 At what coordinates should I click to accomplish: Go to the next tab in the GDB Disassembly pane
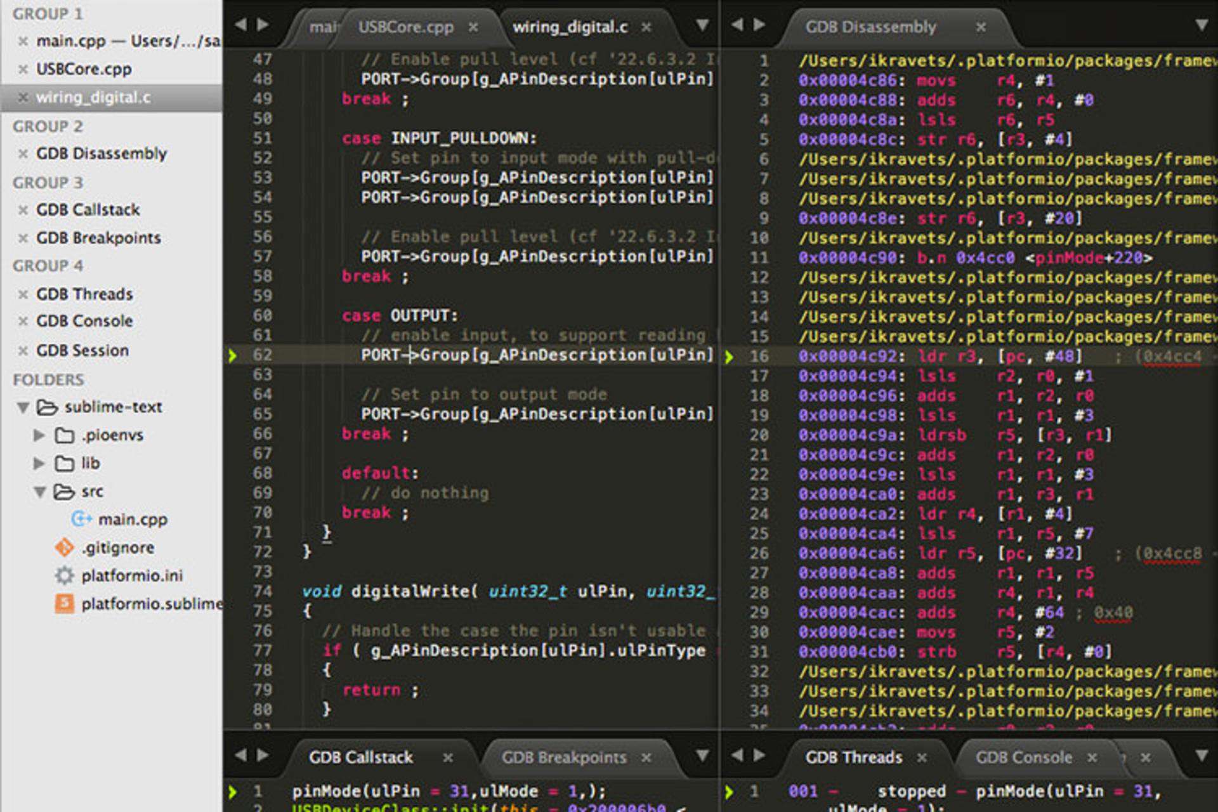[x=759, y=25]
